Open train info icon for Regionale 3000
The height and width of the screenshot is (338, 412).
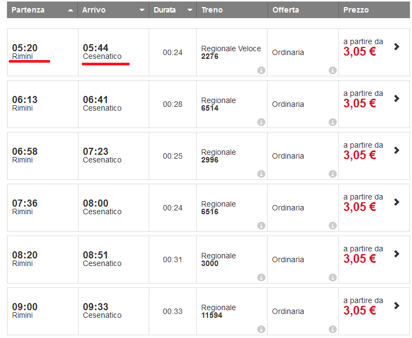coord(261,277)
